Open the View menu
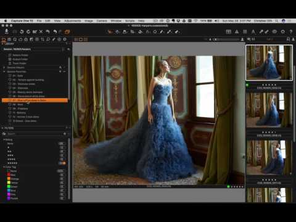Image resolution: width=296 pixels, height=222 pixels. [57, 21]
